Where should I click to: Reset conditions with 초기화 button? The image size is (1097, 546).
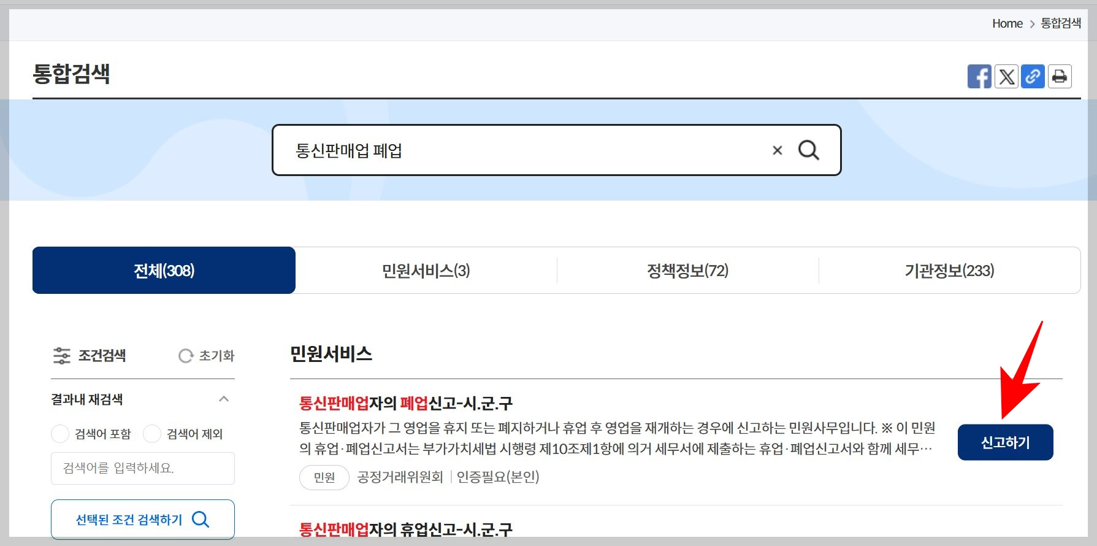pos(207,356)
